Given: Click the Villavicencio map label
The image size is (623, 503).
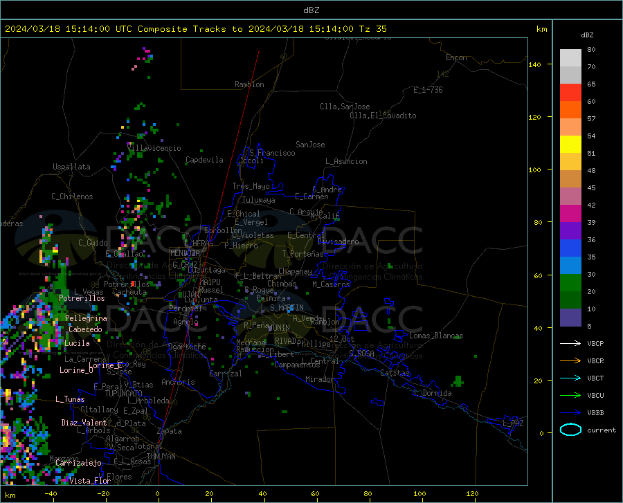Looking at the screenshot, I should click(x=154, y=148).
